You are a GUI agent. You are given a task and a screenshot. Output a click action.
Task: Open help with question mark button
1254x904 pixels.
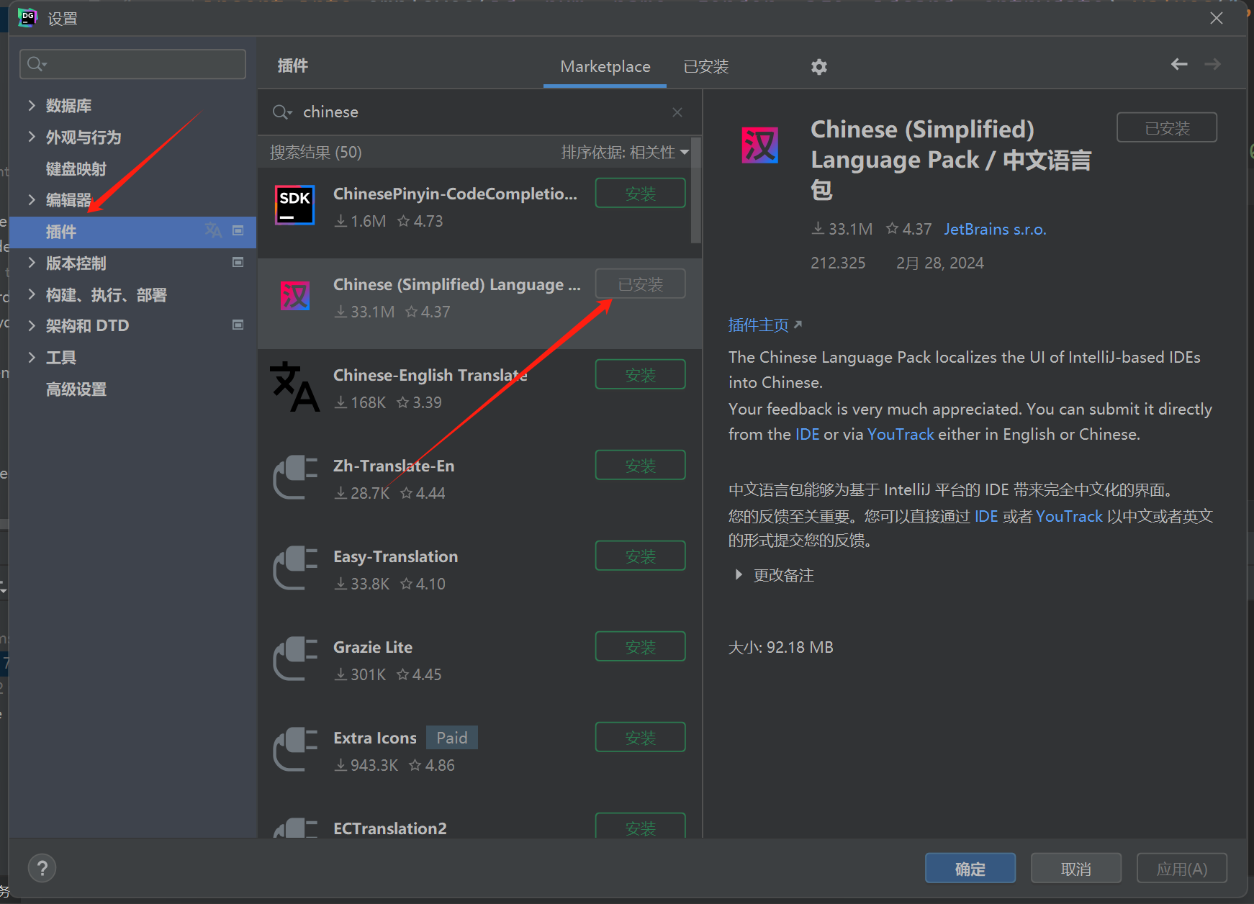42,868
